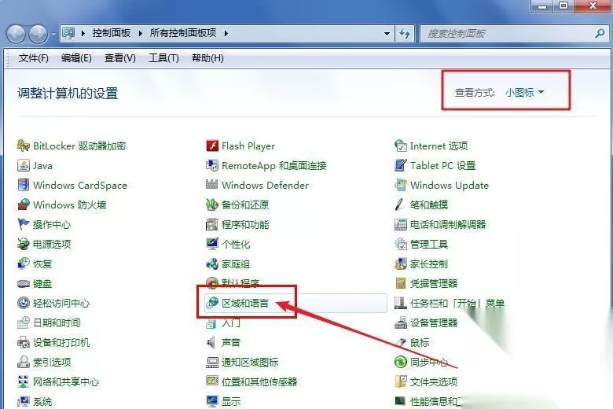
Task: Open the 系统 link
Action: pyautogui.click(x=42, y=402)
